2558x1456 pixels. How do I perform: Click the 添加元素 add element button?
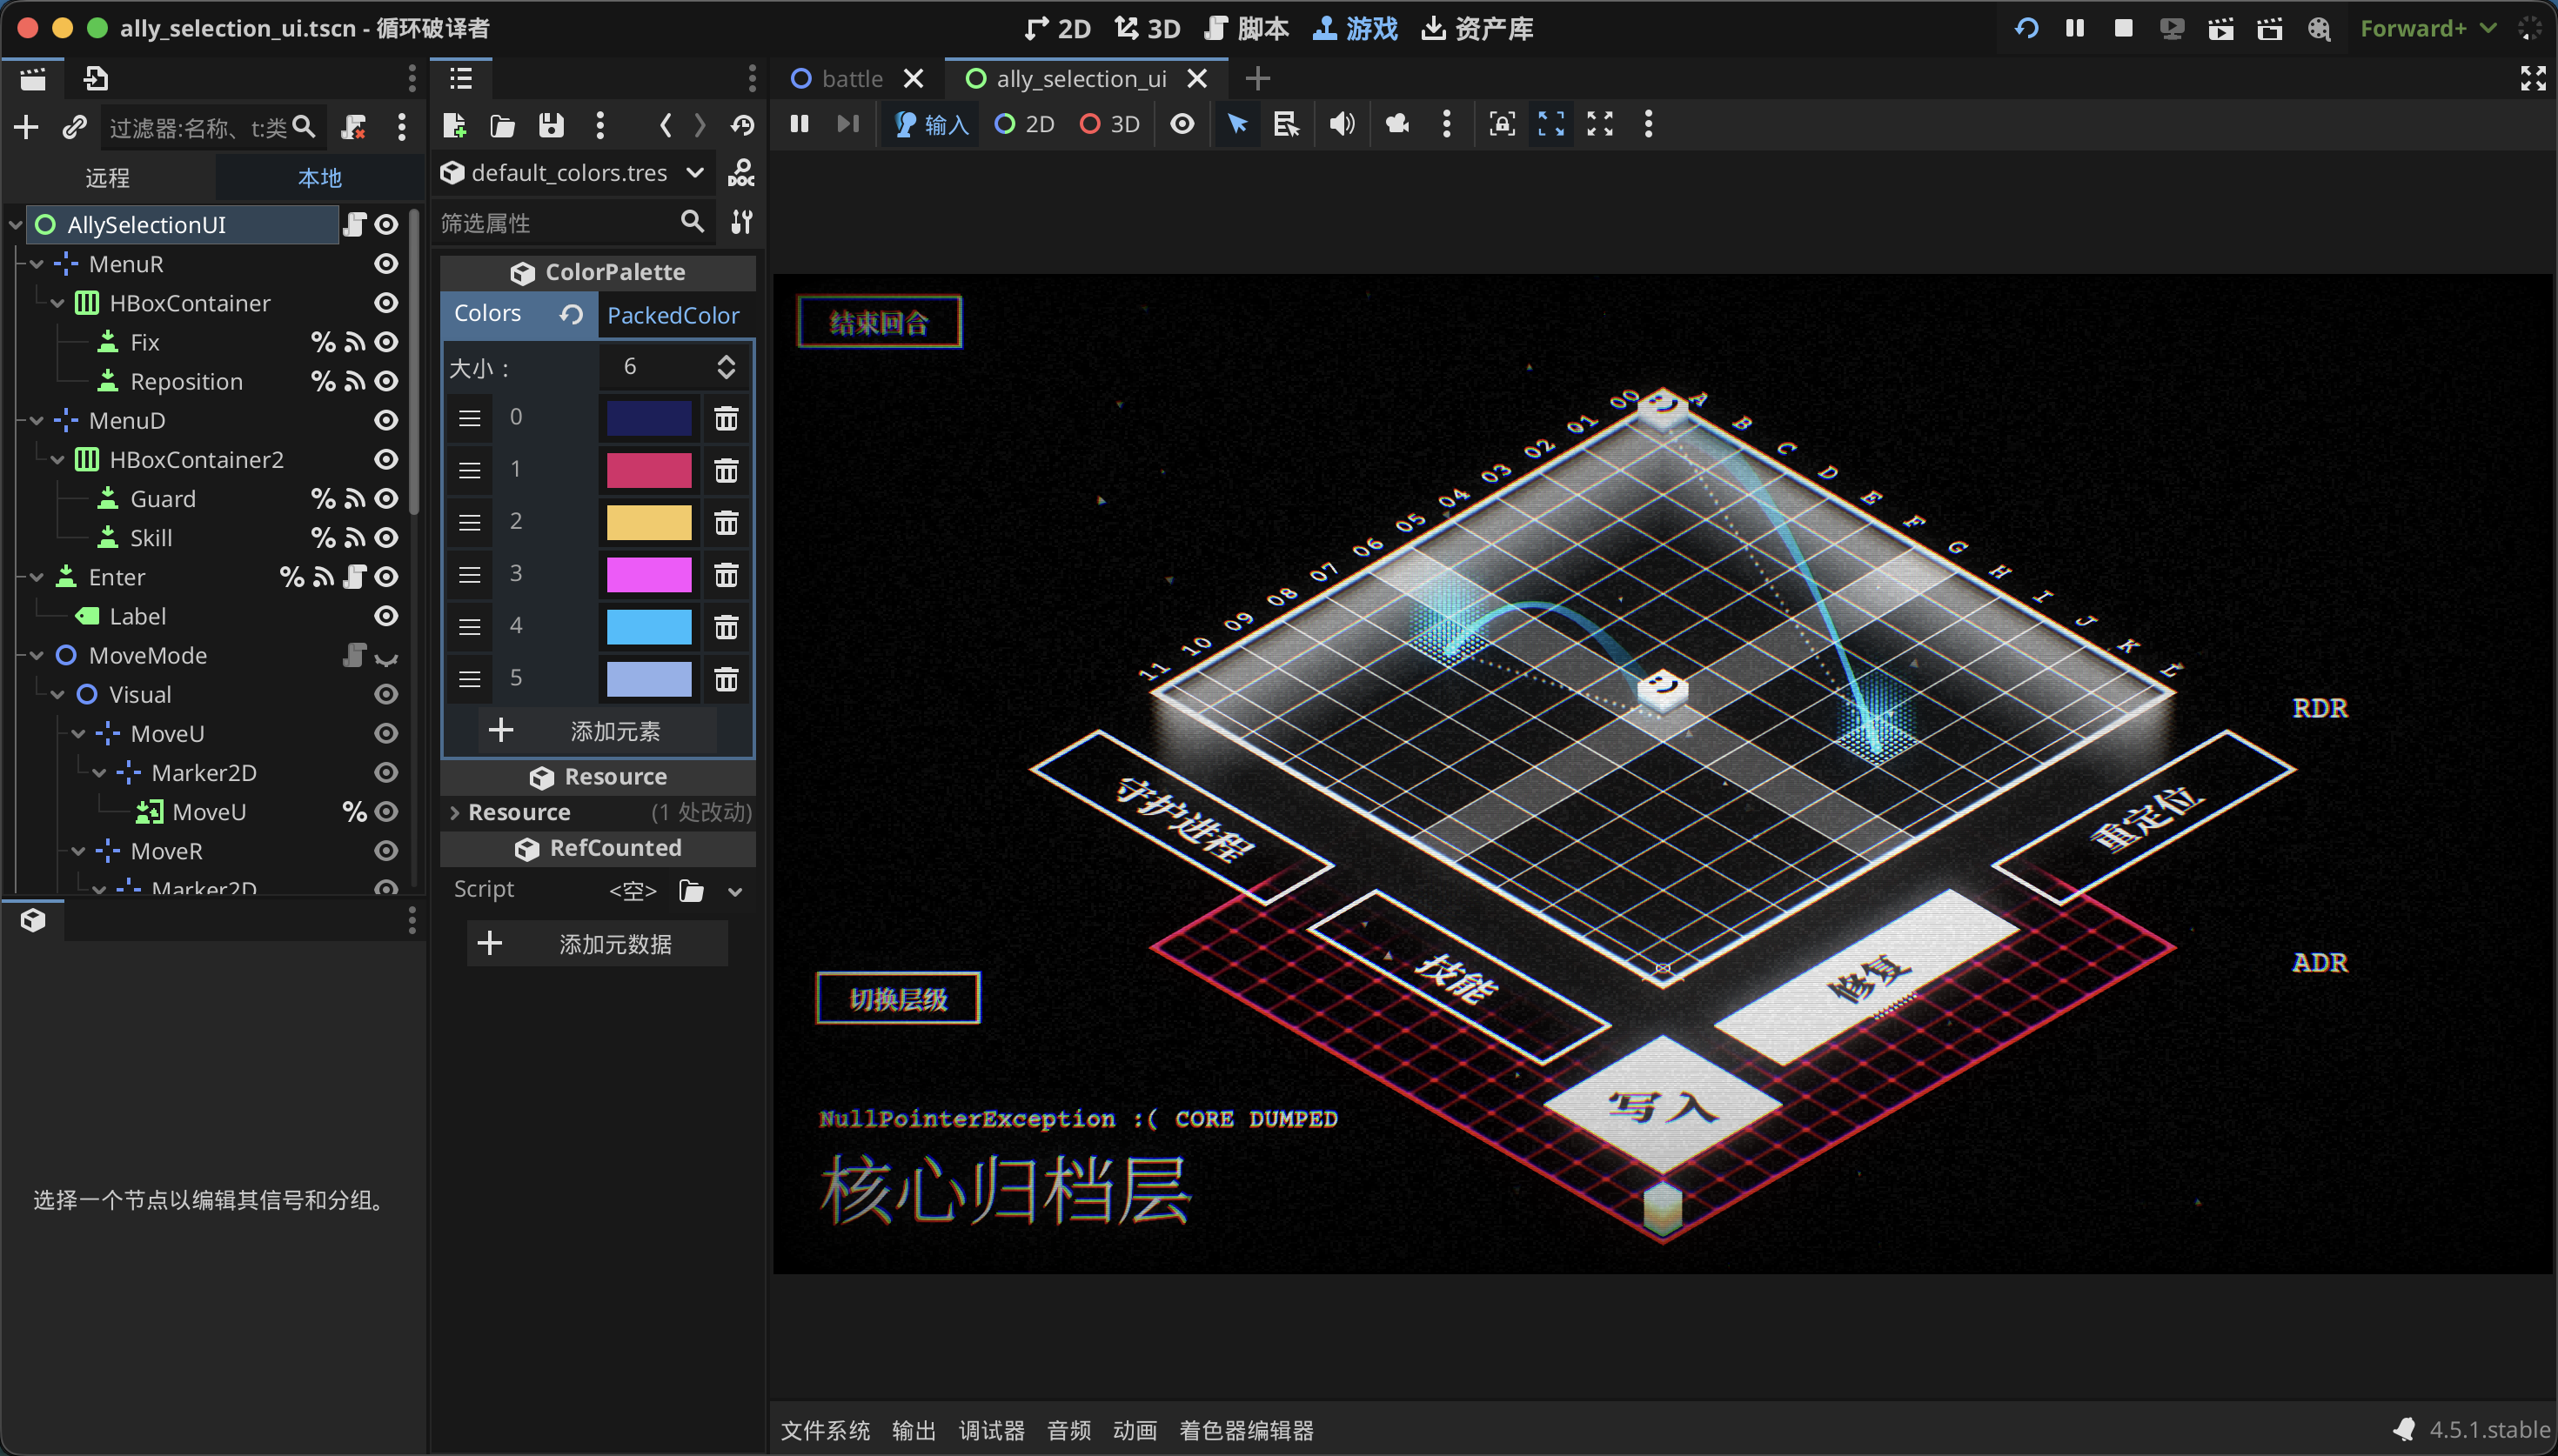[x=598, y=731]
